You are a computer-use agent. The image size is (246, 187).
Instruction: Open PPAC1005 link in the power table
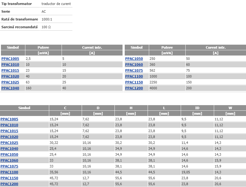click(x=10, y=59)
